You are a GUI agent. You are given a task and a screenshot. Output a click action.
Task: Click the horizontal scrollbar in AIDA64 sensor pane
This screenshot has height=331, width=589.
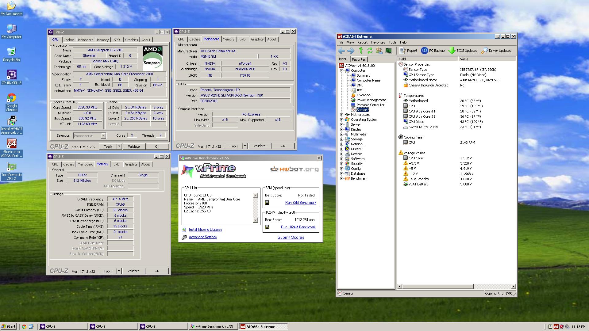[438, 287]
